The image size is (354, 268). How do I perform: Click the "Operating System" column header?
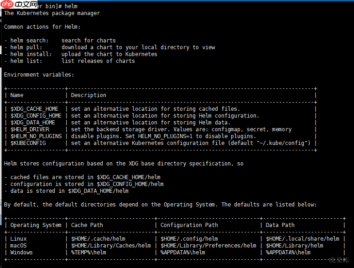pyautogui.click(x=36, y=225)
